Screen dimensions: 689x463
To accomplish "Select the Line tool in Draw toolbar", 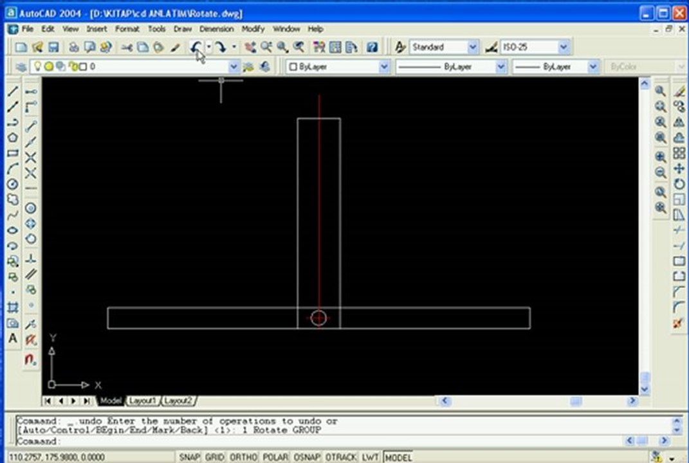I will point(13,91).
